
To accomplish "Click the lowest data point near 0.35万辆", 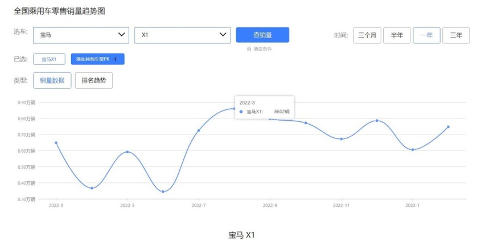I will (x=163, y=191).
